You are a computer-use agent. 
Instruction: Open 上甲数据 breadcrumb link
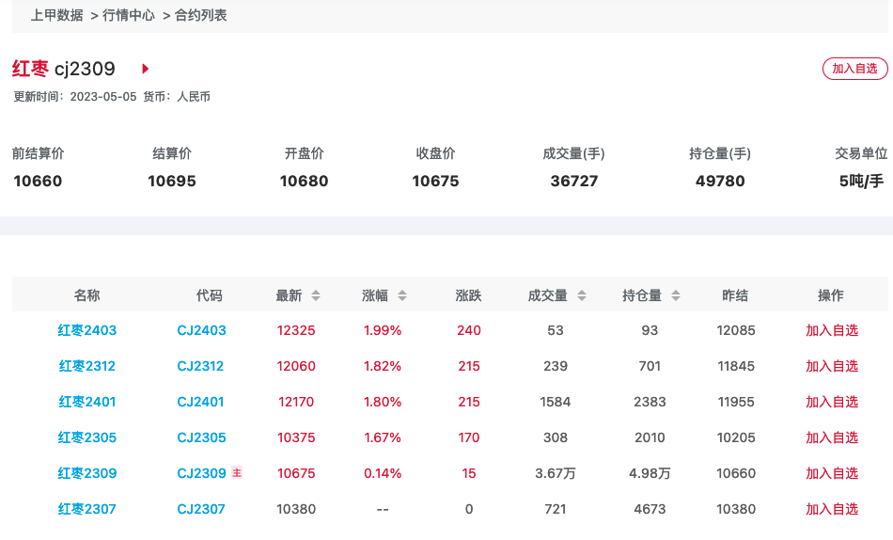[56, 15]
